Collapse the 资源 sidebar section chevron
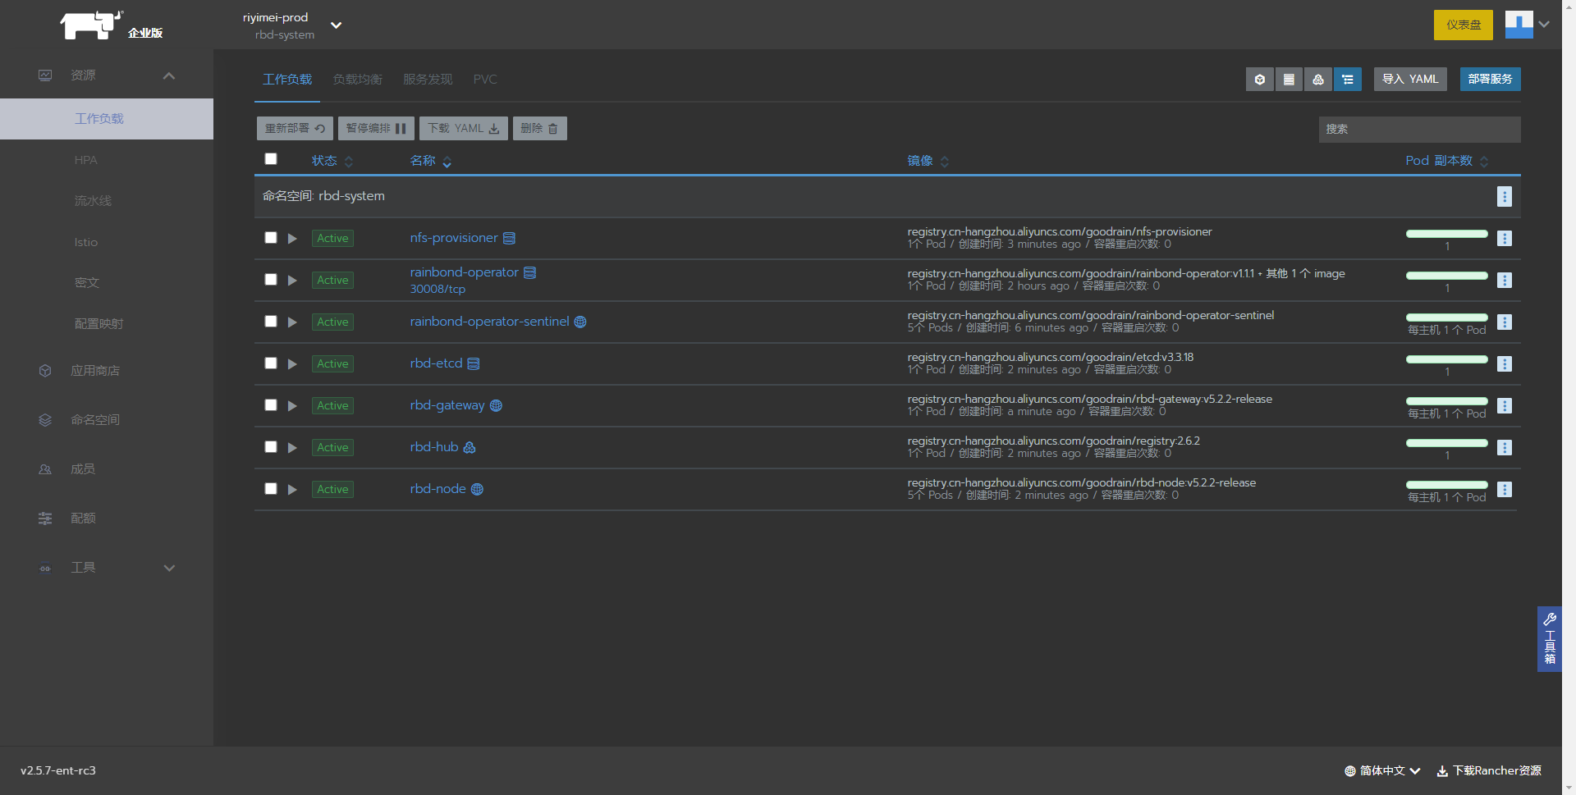The height and width of the screenshot is (795, 1576). pyautogui.click(x=169, y=76)
